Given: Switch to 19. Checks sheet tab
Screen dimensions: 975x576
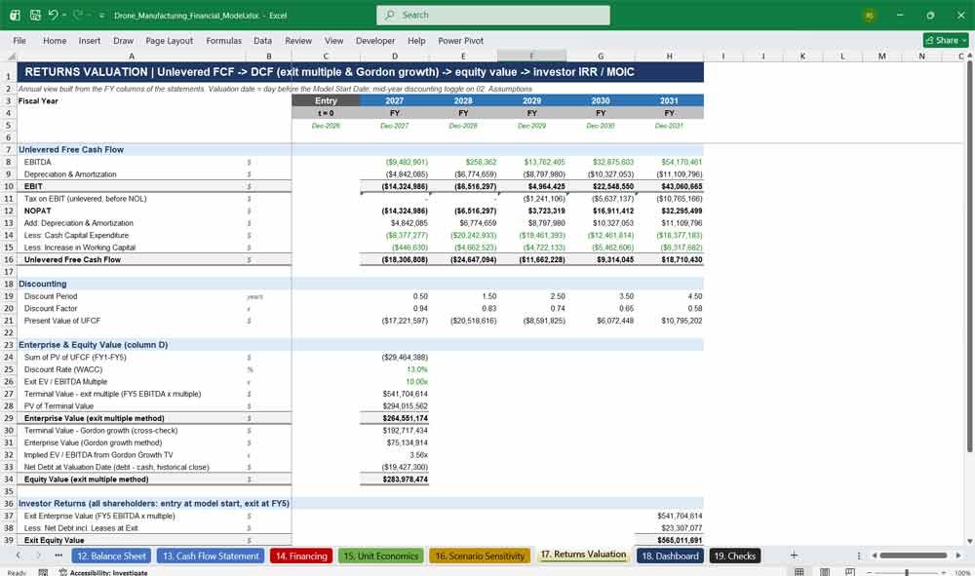Looking at the screenshot, I should 734,556.
